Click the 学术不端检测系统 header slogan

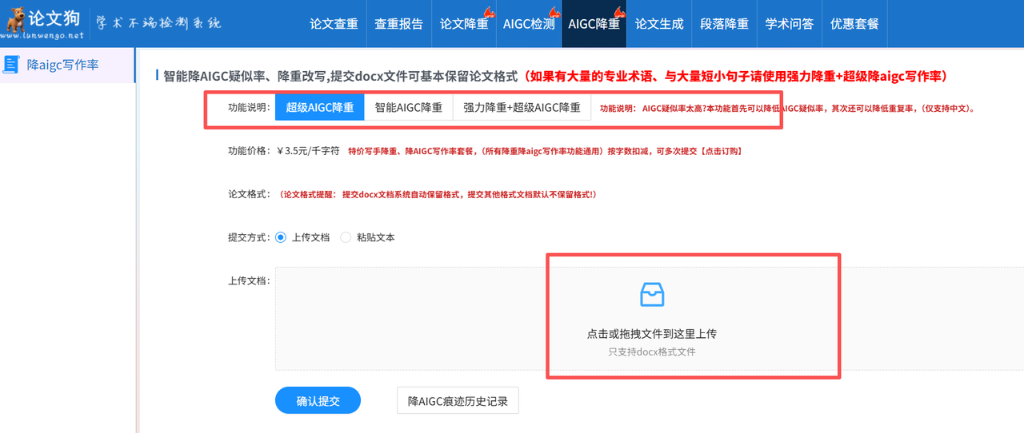[x=158, y=22]
